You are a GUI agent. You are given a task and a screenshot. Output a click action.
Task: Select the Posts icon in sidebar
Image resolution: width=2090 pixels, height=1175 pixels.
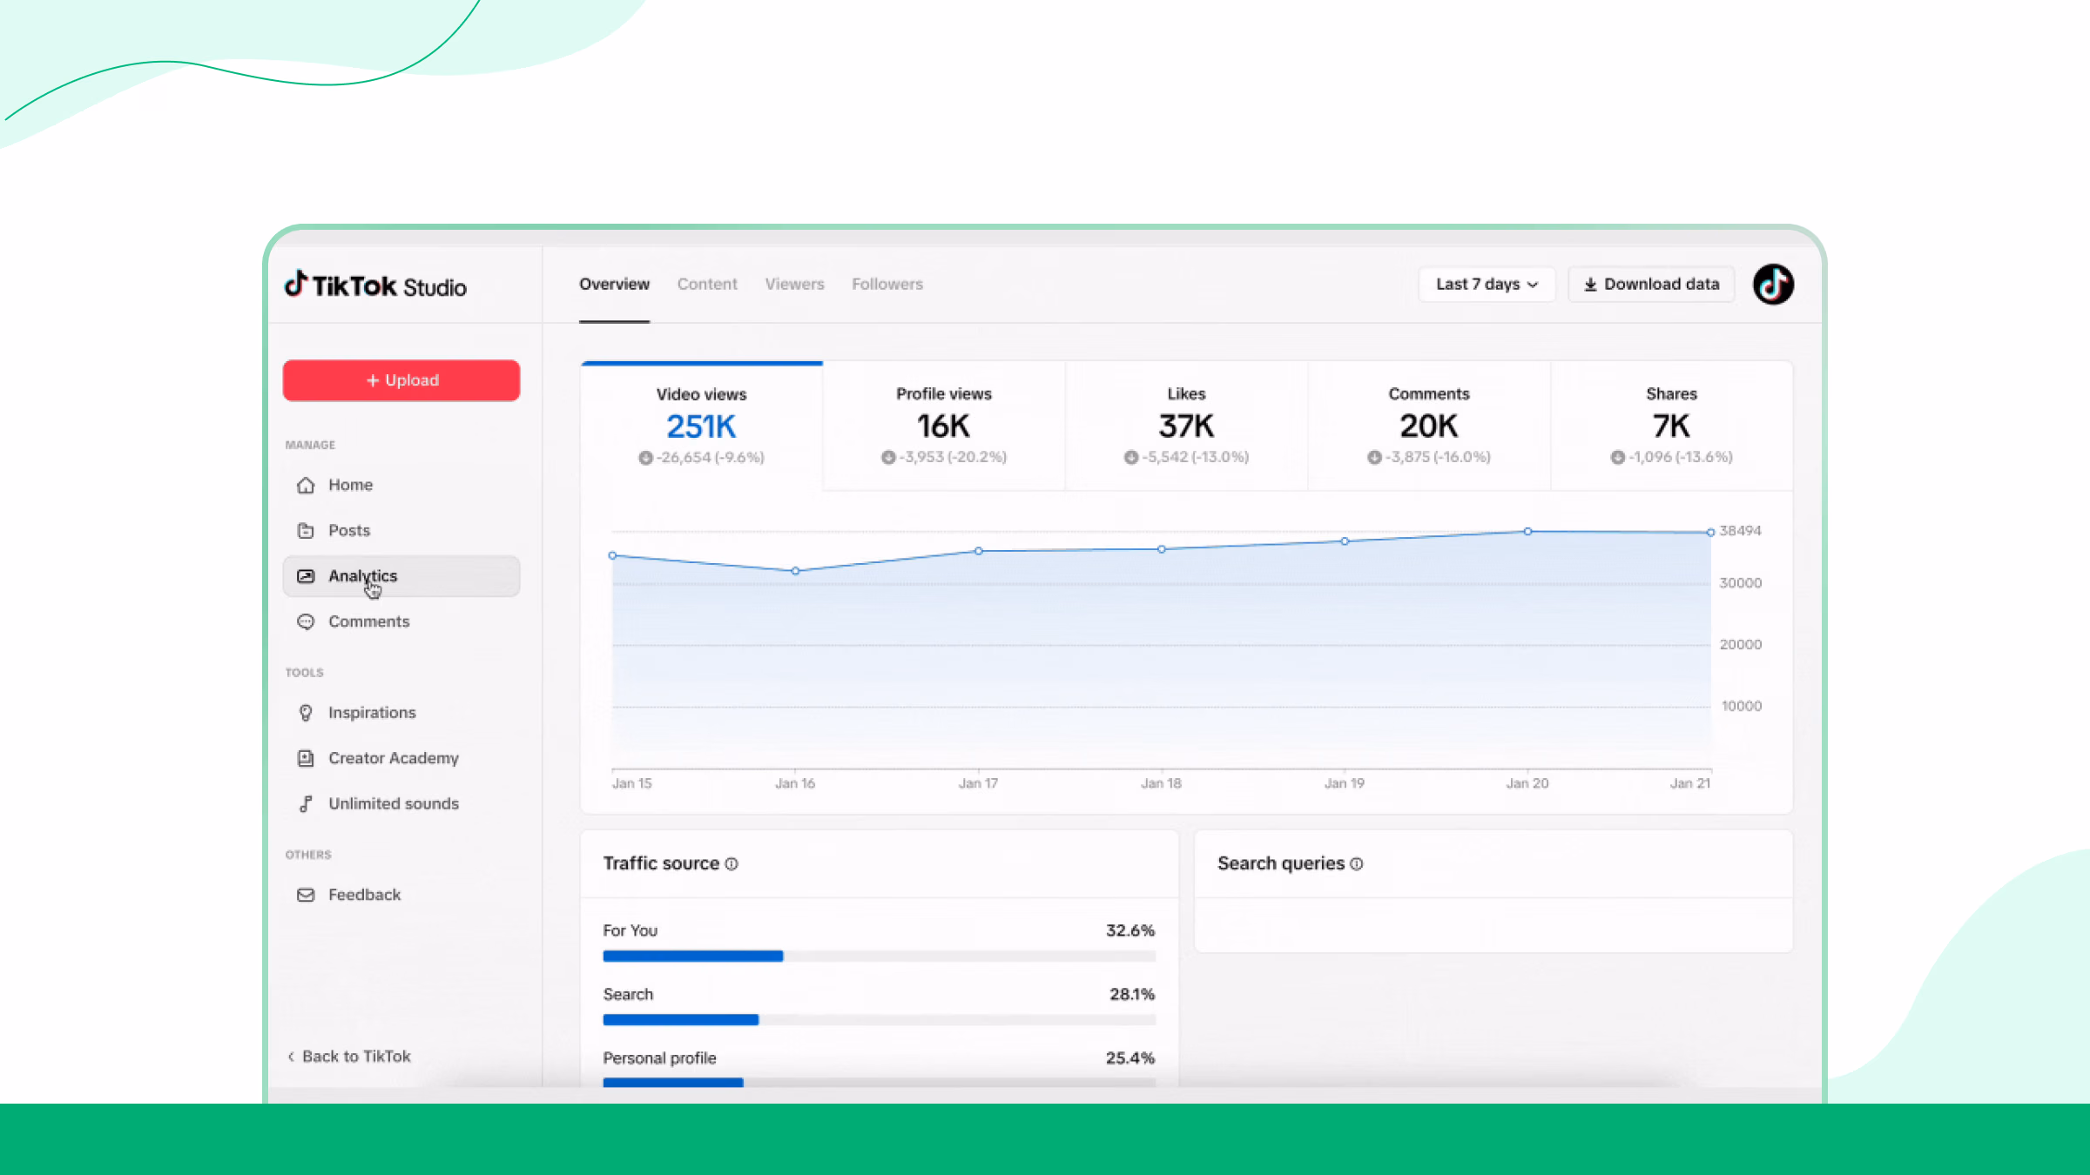(x=306, y=530)
